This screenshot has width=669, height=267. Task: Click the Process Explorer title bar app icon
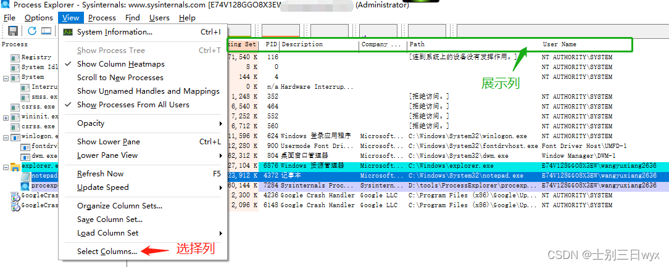click(6, 5)
